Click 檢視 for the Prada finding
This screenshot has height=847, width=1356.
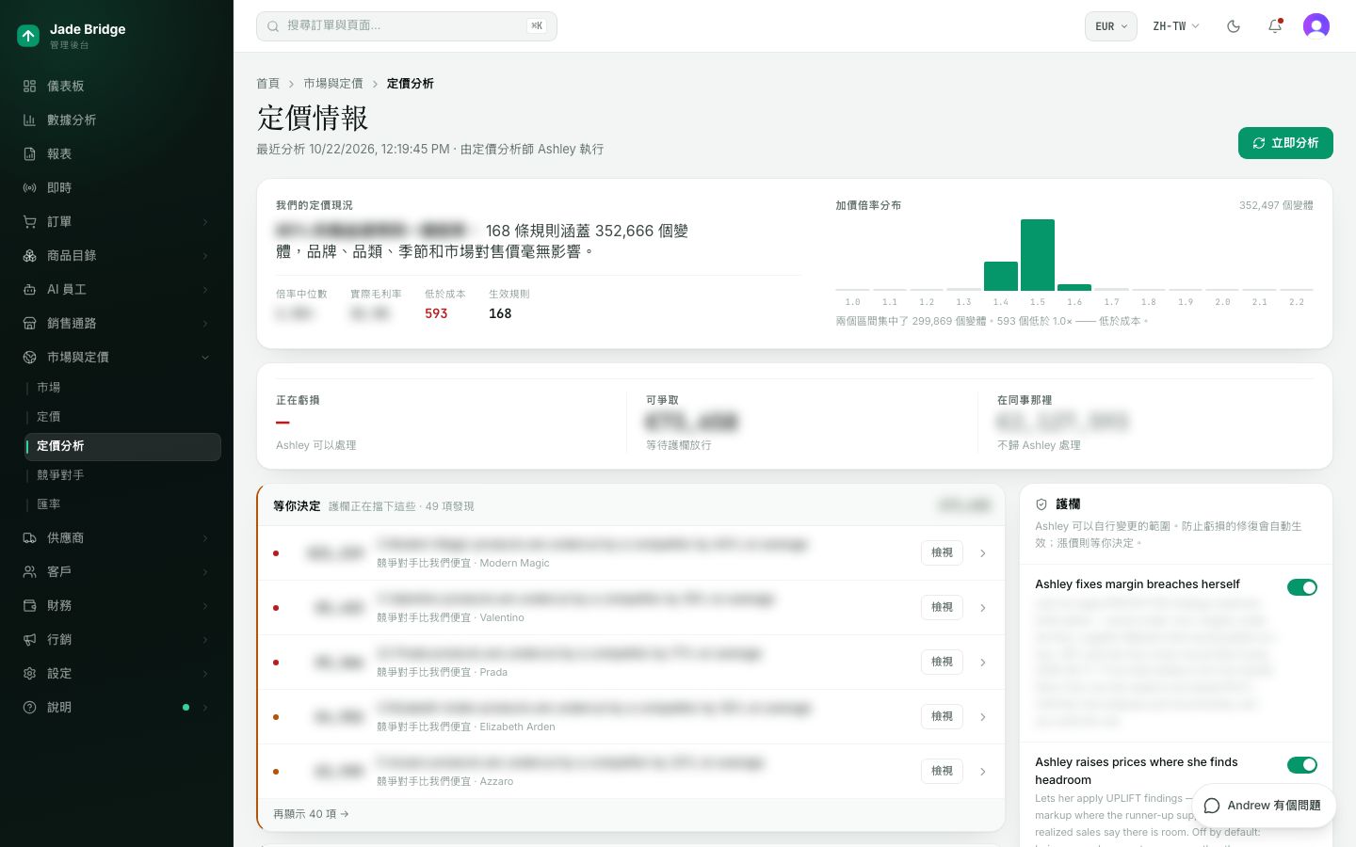[x=942, y=662]
